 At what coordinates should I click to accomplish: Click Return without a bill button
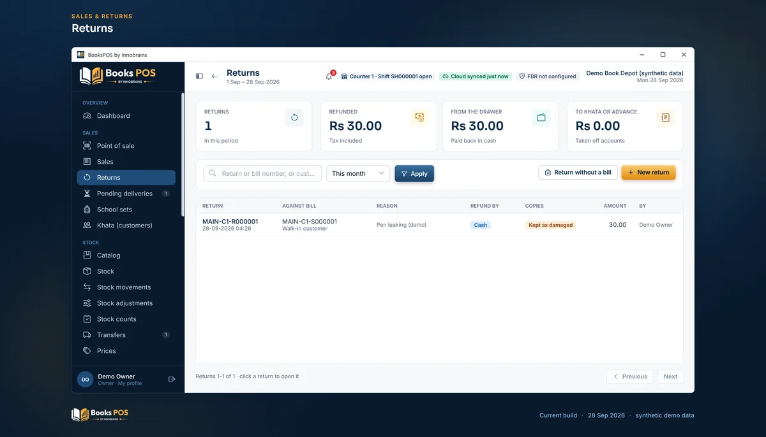point(578,173)
